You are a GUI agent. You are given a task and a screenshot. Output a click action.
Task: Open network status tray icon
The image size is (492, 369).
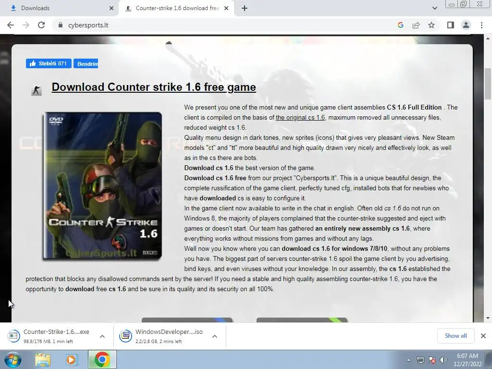pos(420,360)
